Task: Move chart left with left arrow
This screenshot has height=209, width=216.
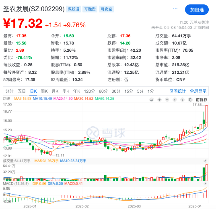Action: (x=175, y=99)
